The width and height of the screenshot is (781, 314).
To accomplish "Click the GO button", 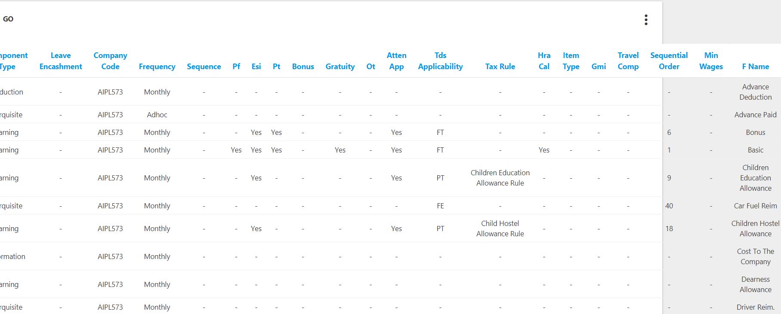I will point(8,19).
